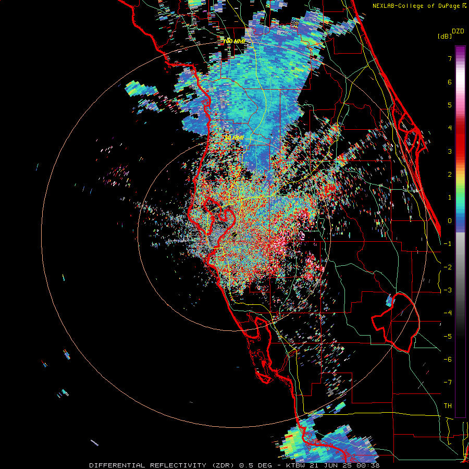469x469 pixels.
Task: Select the 6 tick label on the scale
Action: click(450, 82)
